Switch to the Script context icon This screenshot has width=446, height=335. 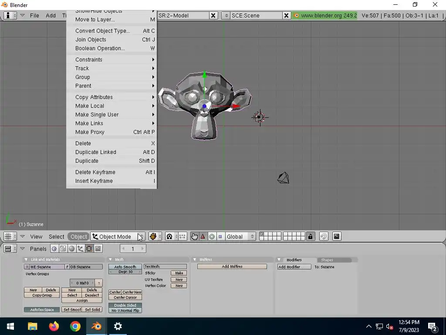click(x=63, y=249)
